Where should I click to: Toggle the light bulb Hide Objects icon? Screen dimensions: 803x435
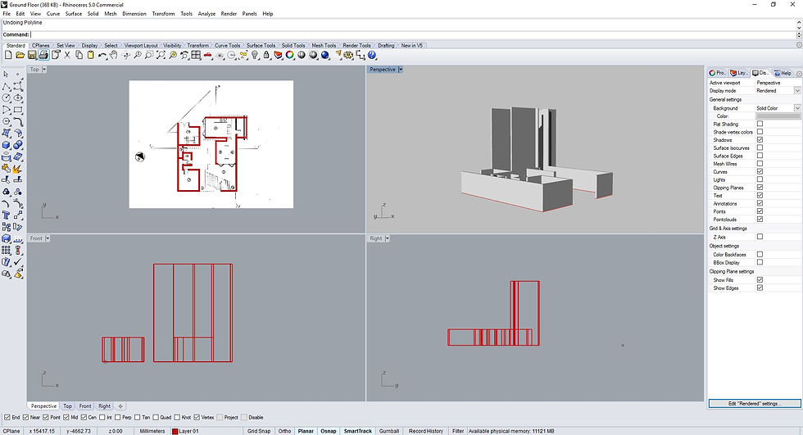pos(255,55)
